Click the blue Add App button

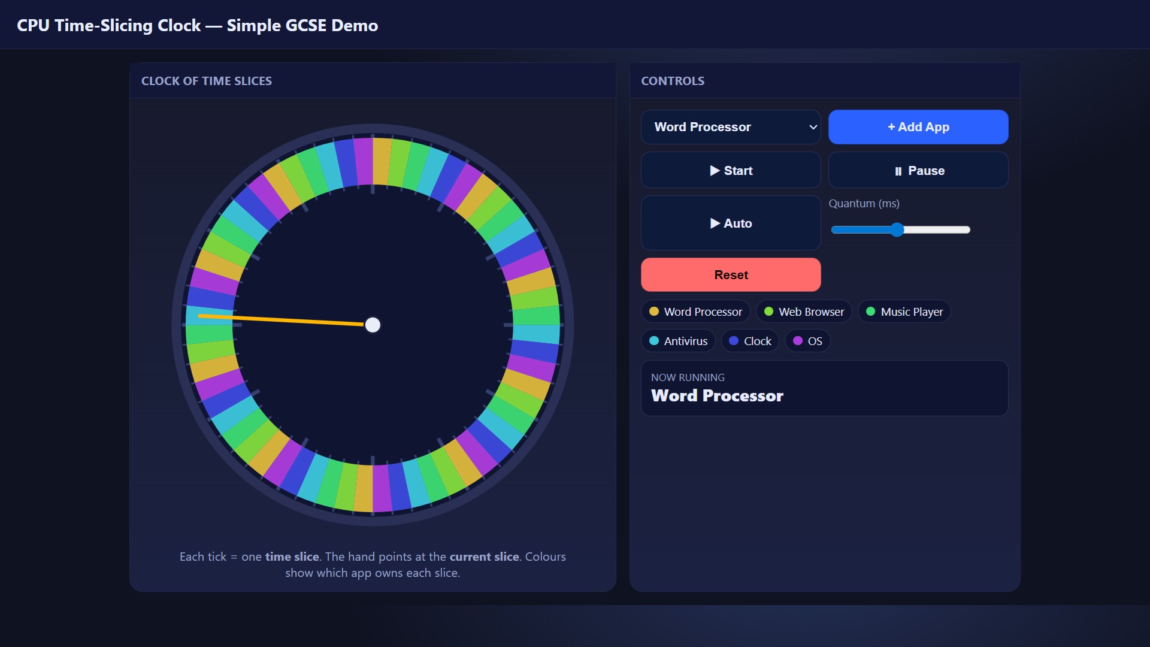[918, 127]
